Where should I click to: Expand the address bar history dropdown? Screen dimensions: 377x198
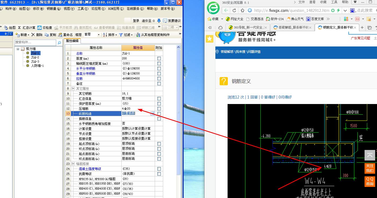[x=345, y=11]
